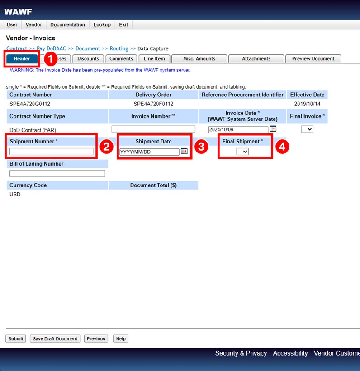Open the Documentation menu

[67, 25]
